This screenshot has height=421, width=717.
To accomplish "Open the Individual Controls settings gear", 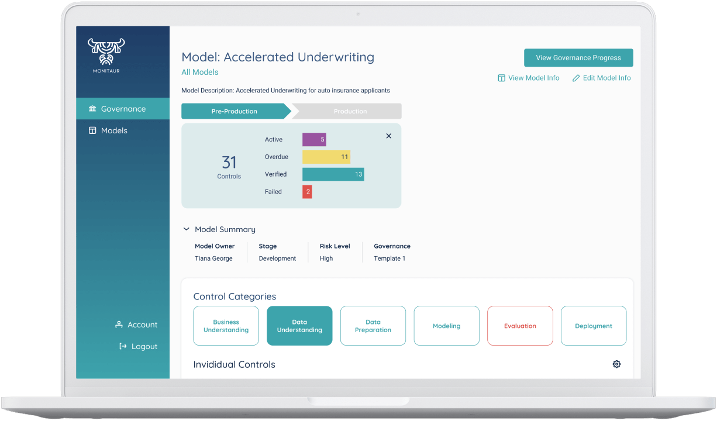I will [x=616, y=364].
